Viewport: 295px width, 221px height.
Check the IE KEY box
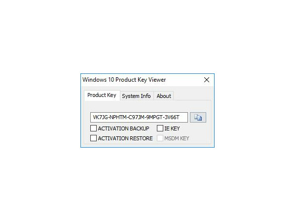coord(160,128)
